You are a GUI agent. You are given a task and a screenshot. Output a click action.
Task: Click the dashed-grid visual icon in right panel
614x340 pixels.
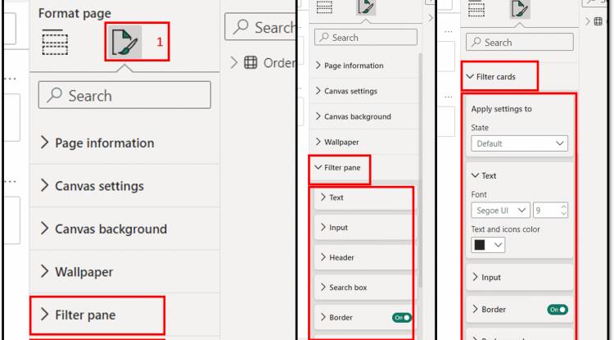pos(476,9)
